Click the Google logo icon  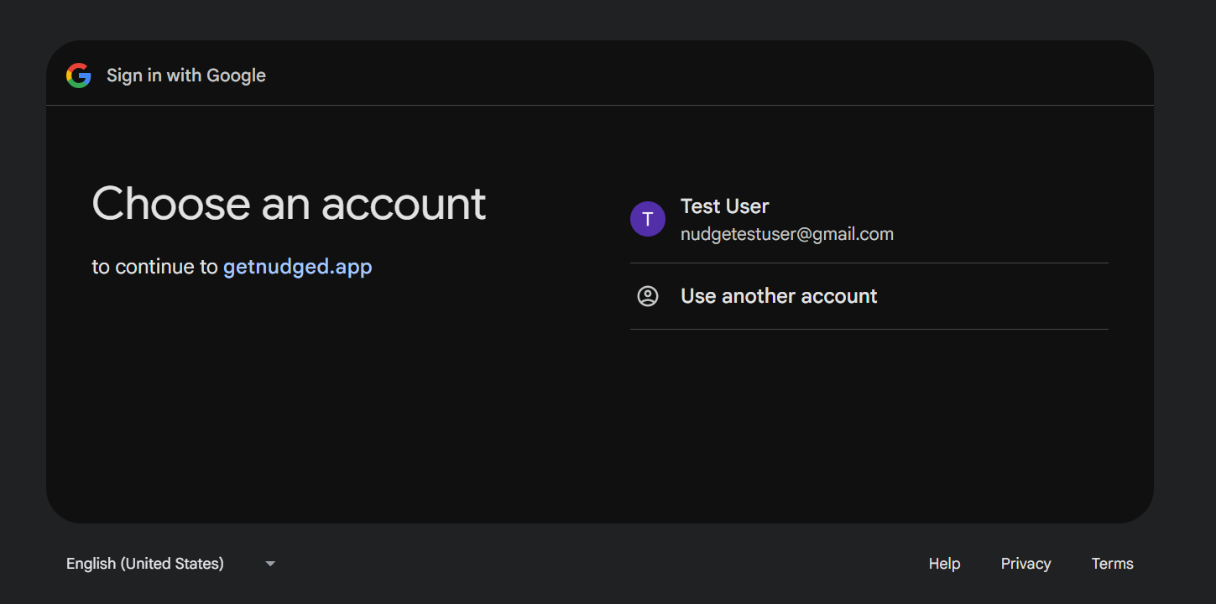[x=78, y=75]
